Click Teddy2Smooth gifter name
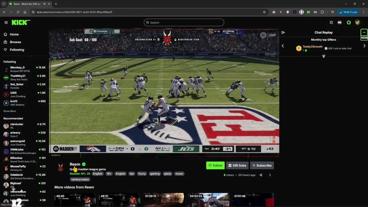The height and width of the screenshot is (207, 368). pos(313,47)
